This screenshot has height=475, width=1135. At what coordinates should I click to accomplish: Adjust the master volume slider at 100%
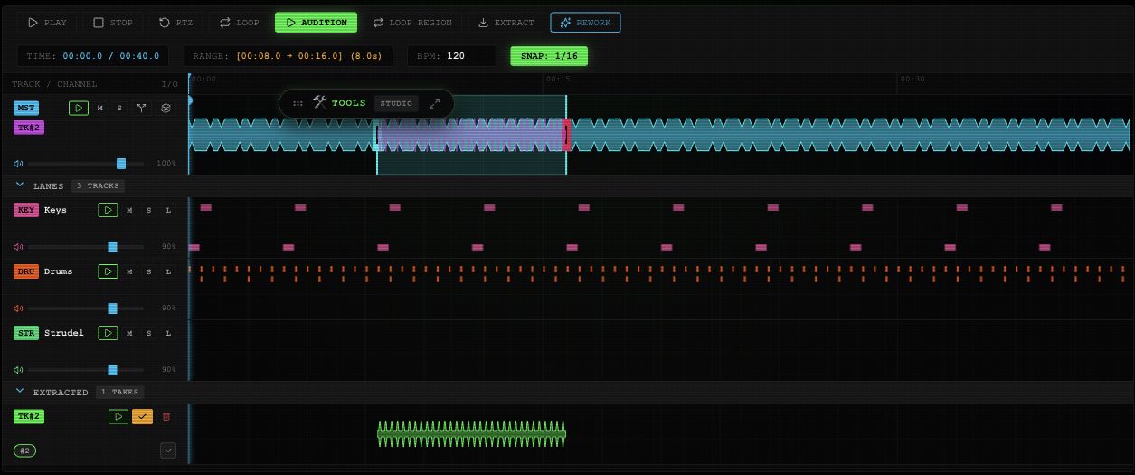86,164
